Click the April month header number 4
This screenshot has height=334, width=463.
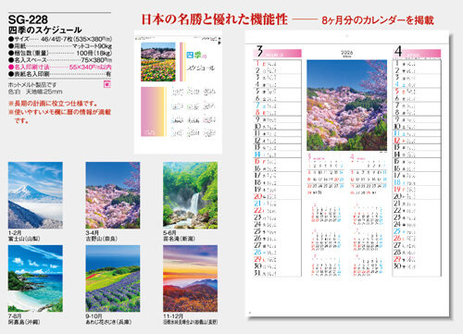[398, 51]
